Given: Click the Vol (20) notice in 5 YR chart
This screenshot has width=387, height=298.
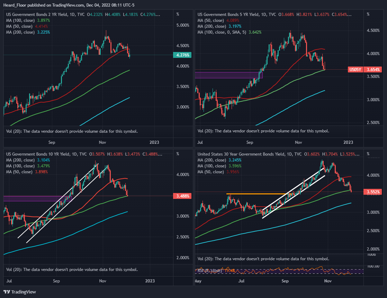Looking at the screenshot, I should click(x=263, y=131).
